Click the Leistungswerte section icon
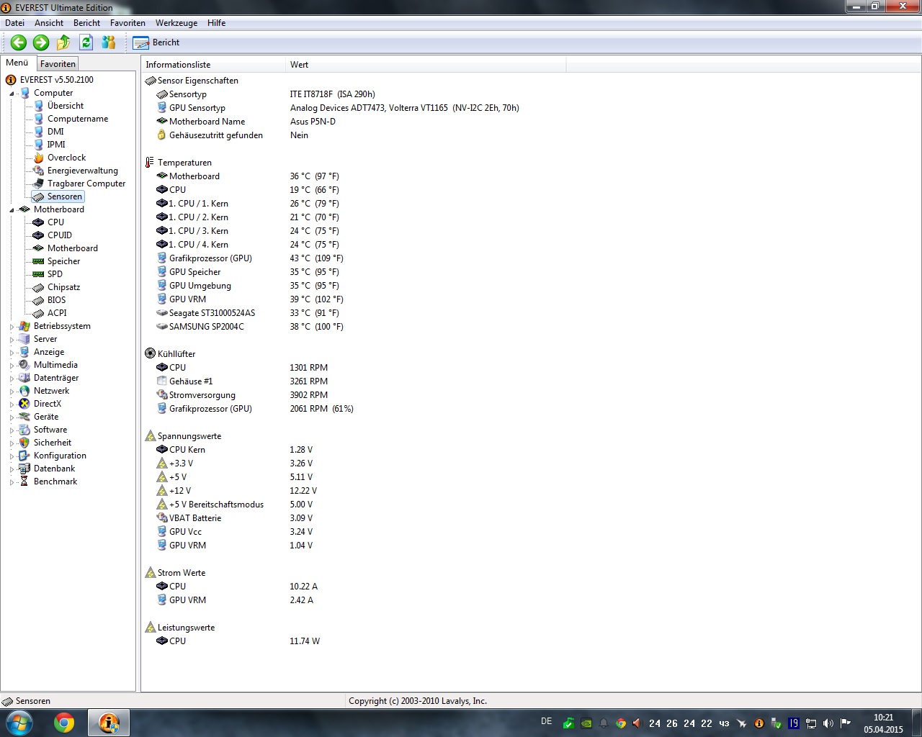The height and width of the screenshot is (737, 922). (151, 628)
